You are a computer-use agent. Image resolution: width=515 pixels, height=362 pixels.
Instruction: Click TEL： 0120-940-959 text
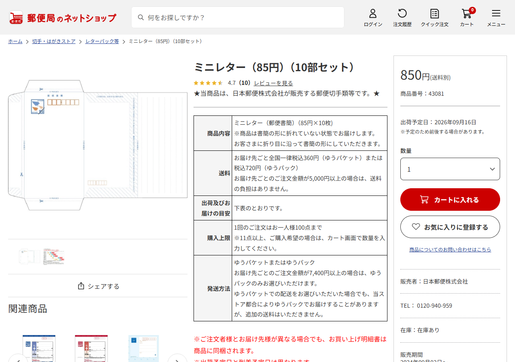(x=426, y=306)
